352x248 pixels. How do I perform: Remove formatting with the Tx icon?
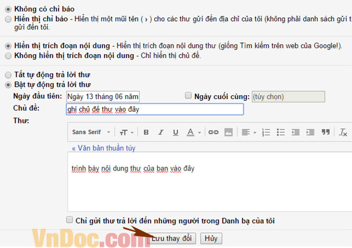pyautogui.click(x=343, y=132)
